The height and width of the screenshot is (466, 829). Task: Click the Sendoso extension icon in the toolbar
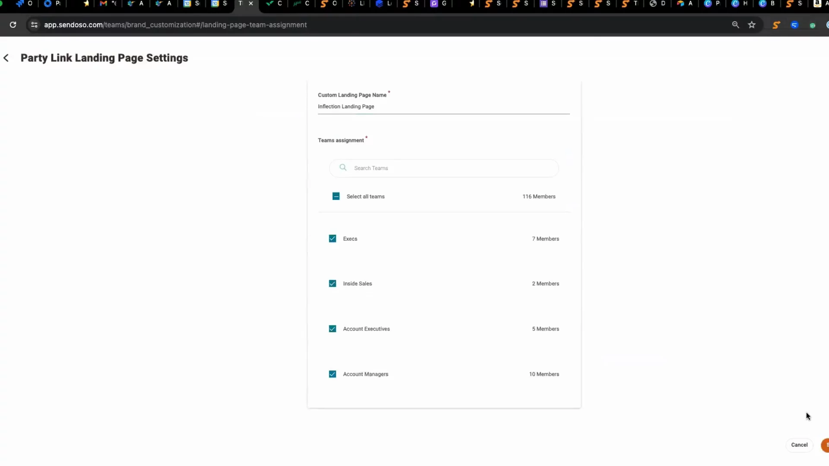pos(776,25)
